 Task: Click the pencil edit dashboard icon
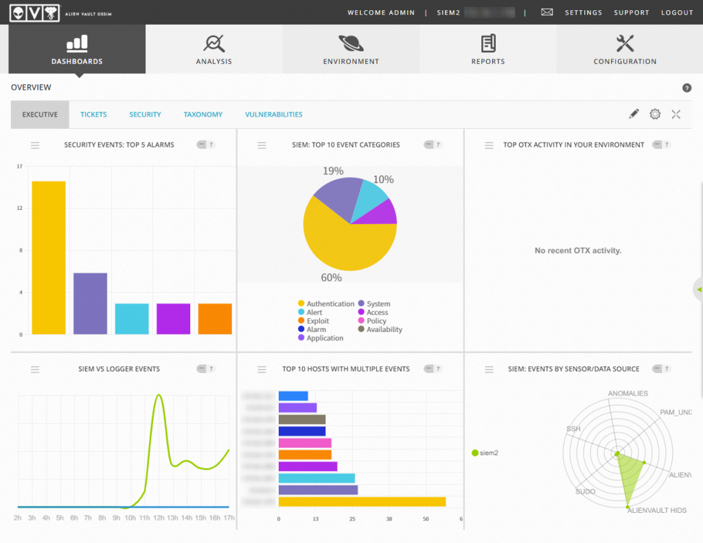tap(634, 114)
